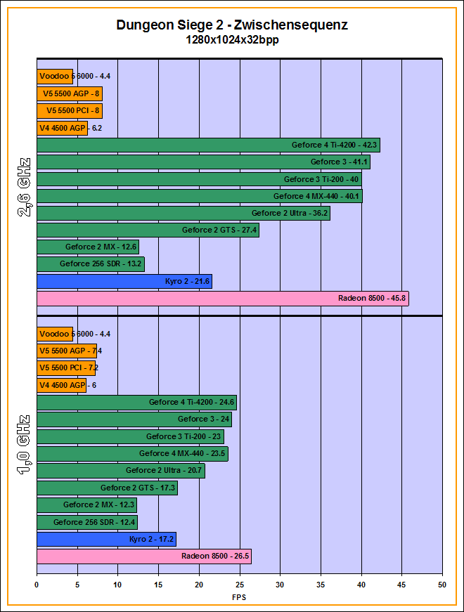Click the Dungeon Siege 2 chart title
This screenshot has width=464, height=612.
pos(232,25)
